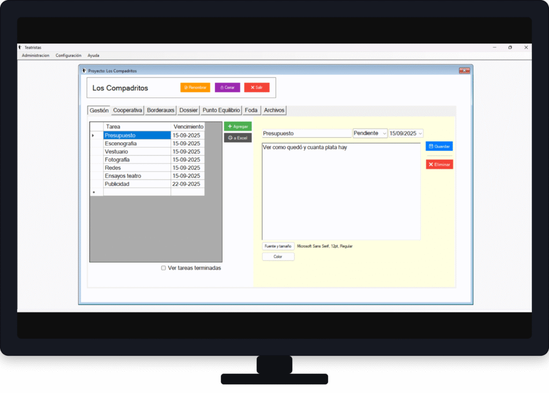This screenshot has height=393, width=549.
Task: Select the Escenografía task row
Action: tap(137, 144)
